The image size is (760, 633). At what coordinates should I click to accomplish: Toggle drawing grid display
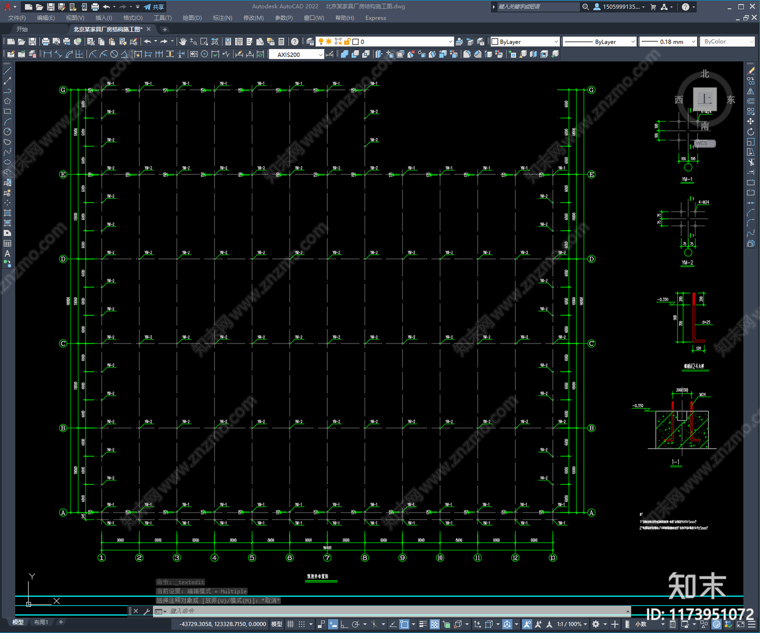point(290,624)
